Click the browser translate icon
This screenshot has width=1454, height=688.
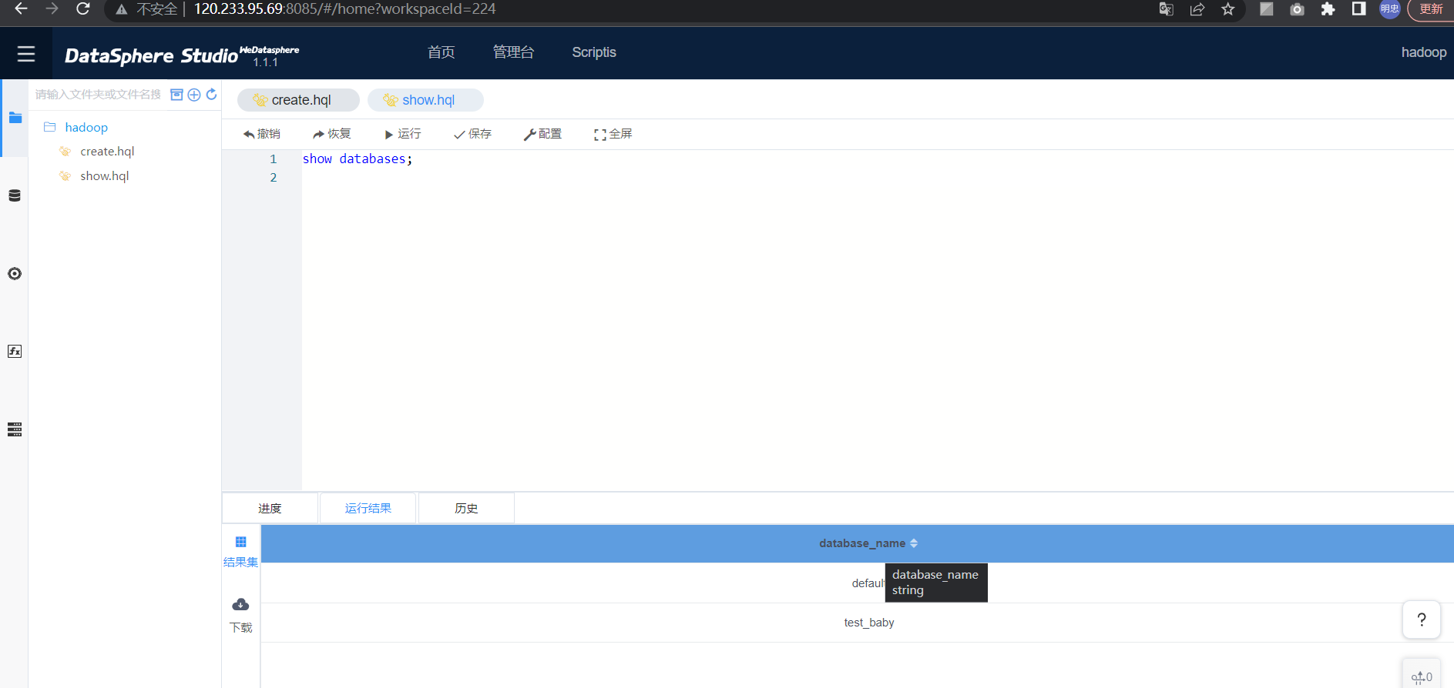pos(1167,9)
